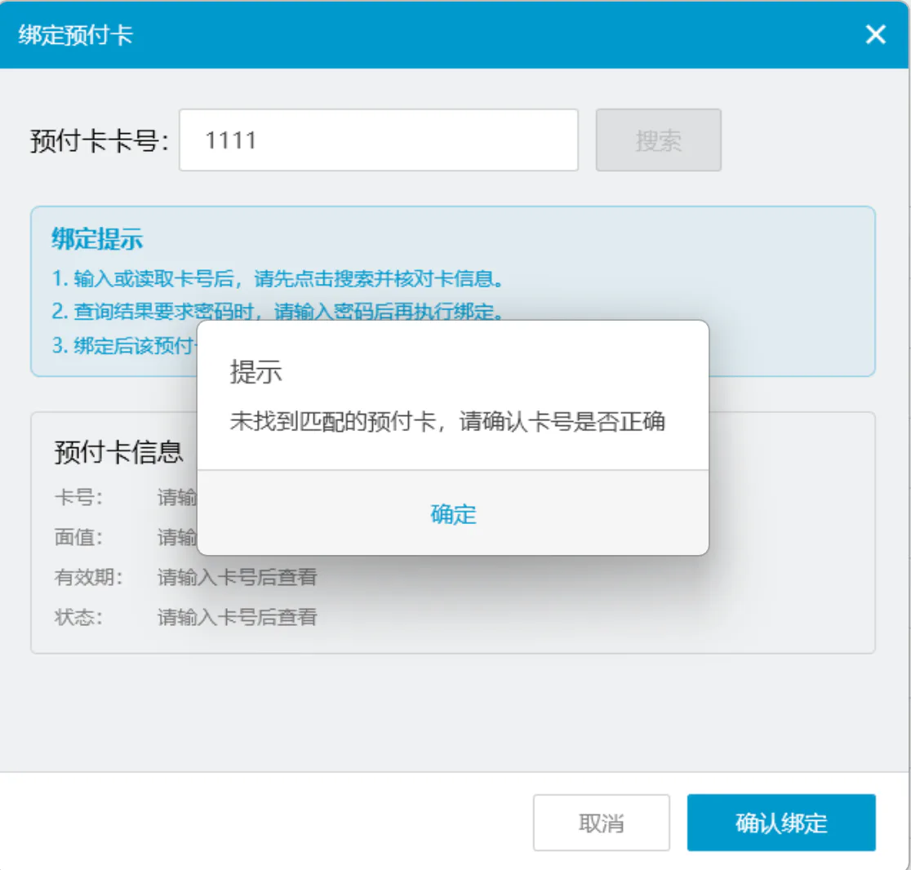Click the 预付卡信息 section heading

tap(118, 452)
